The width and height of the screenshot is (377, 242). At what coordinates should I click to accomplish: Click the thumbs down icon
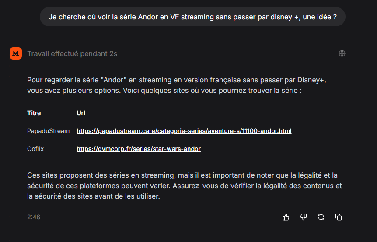point(304,217)
